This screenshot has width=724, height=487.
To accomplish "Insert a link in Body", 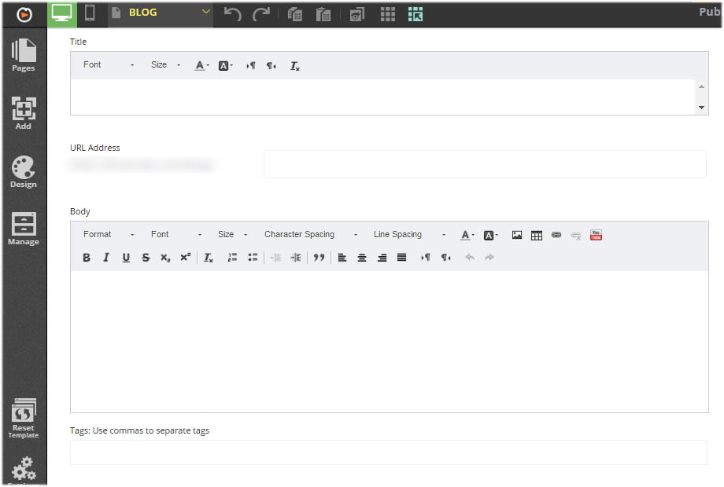I will (x=556, y=236).
